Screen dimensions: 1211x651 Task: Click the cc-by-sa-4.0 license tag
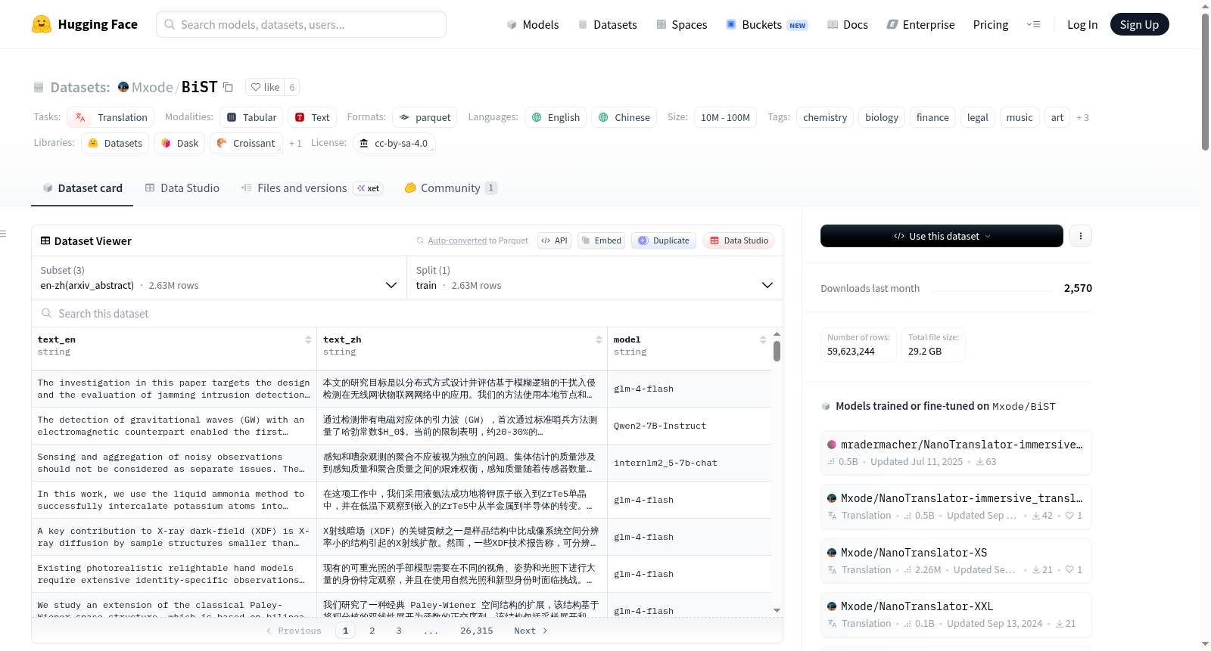pos(394,143)
